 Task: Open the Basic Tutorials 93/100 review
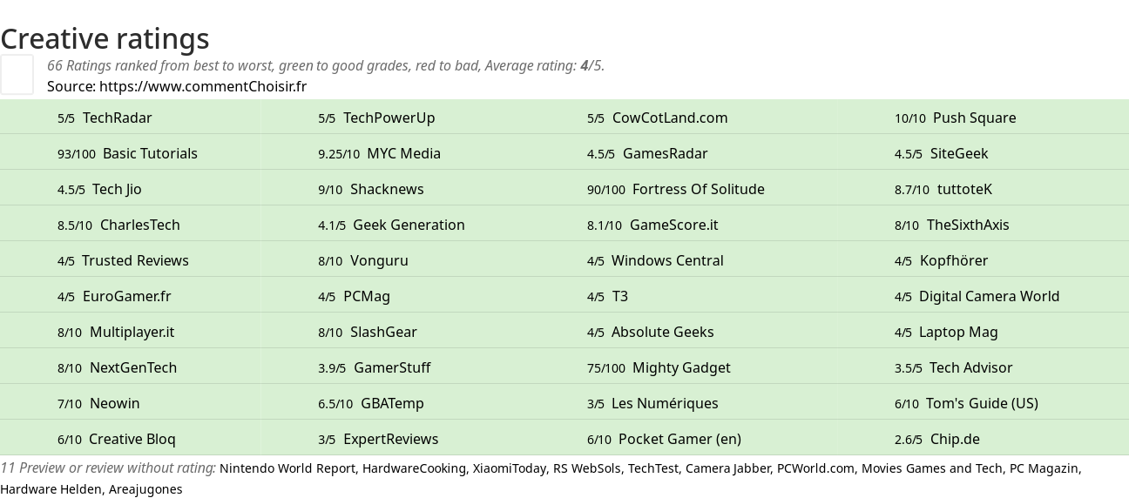coord(150,153)
